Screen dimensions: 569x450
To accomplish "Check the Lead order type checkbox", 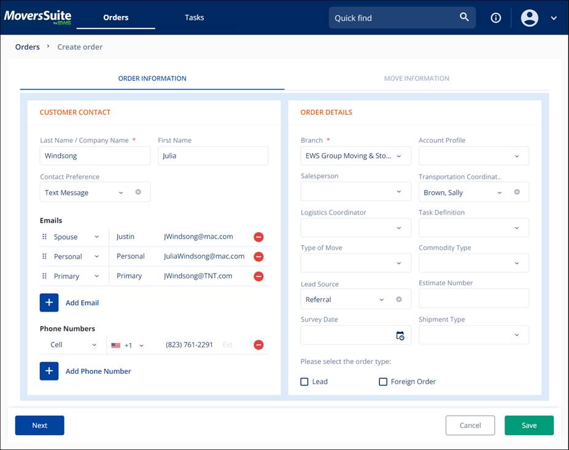I will pos(304,382).
